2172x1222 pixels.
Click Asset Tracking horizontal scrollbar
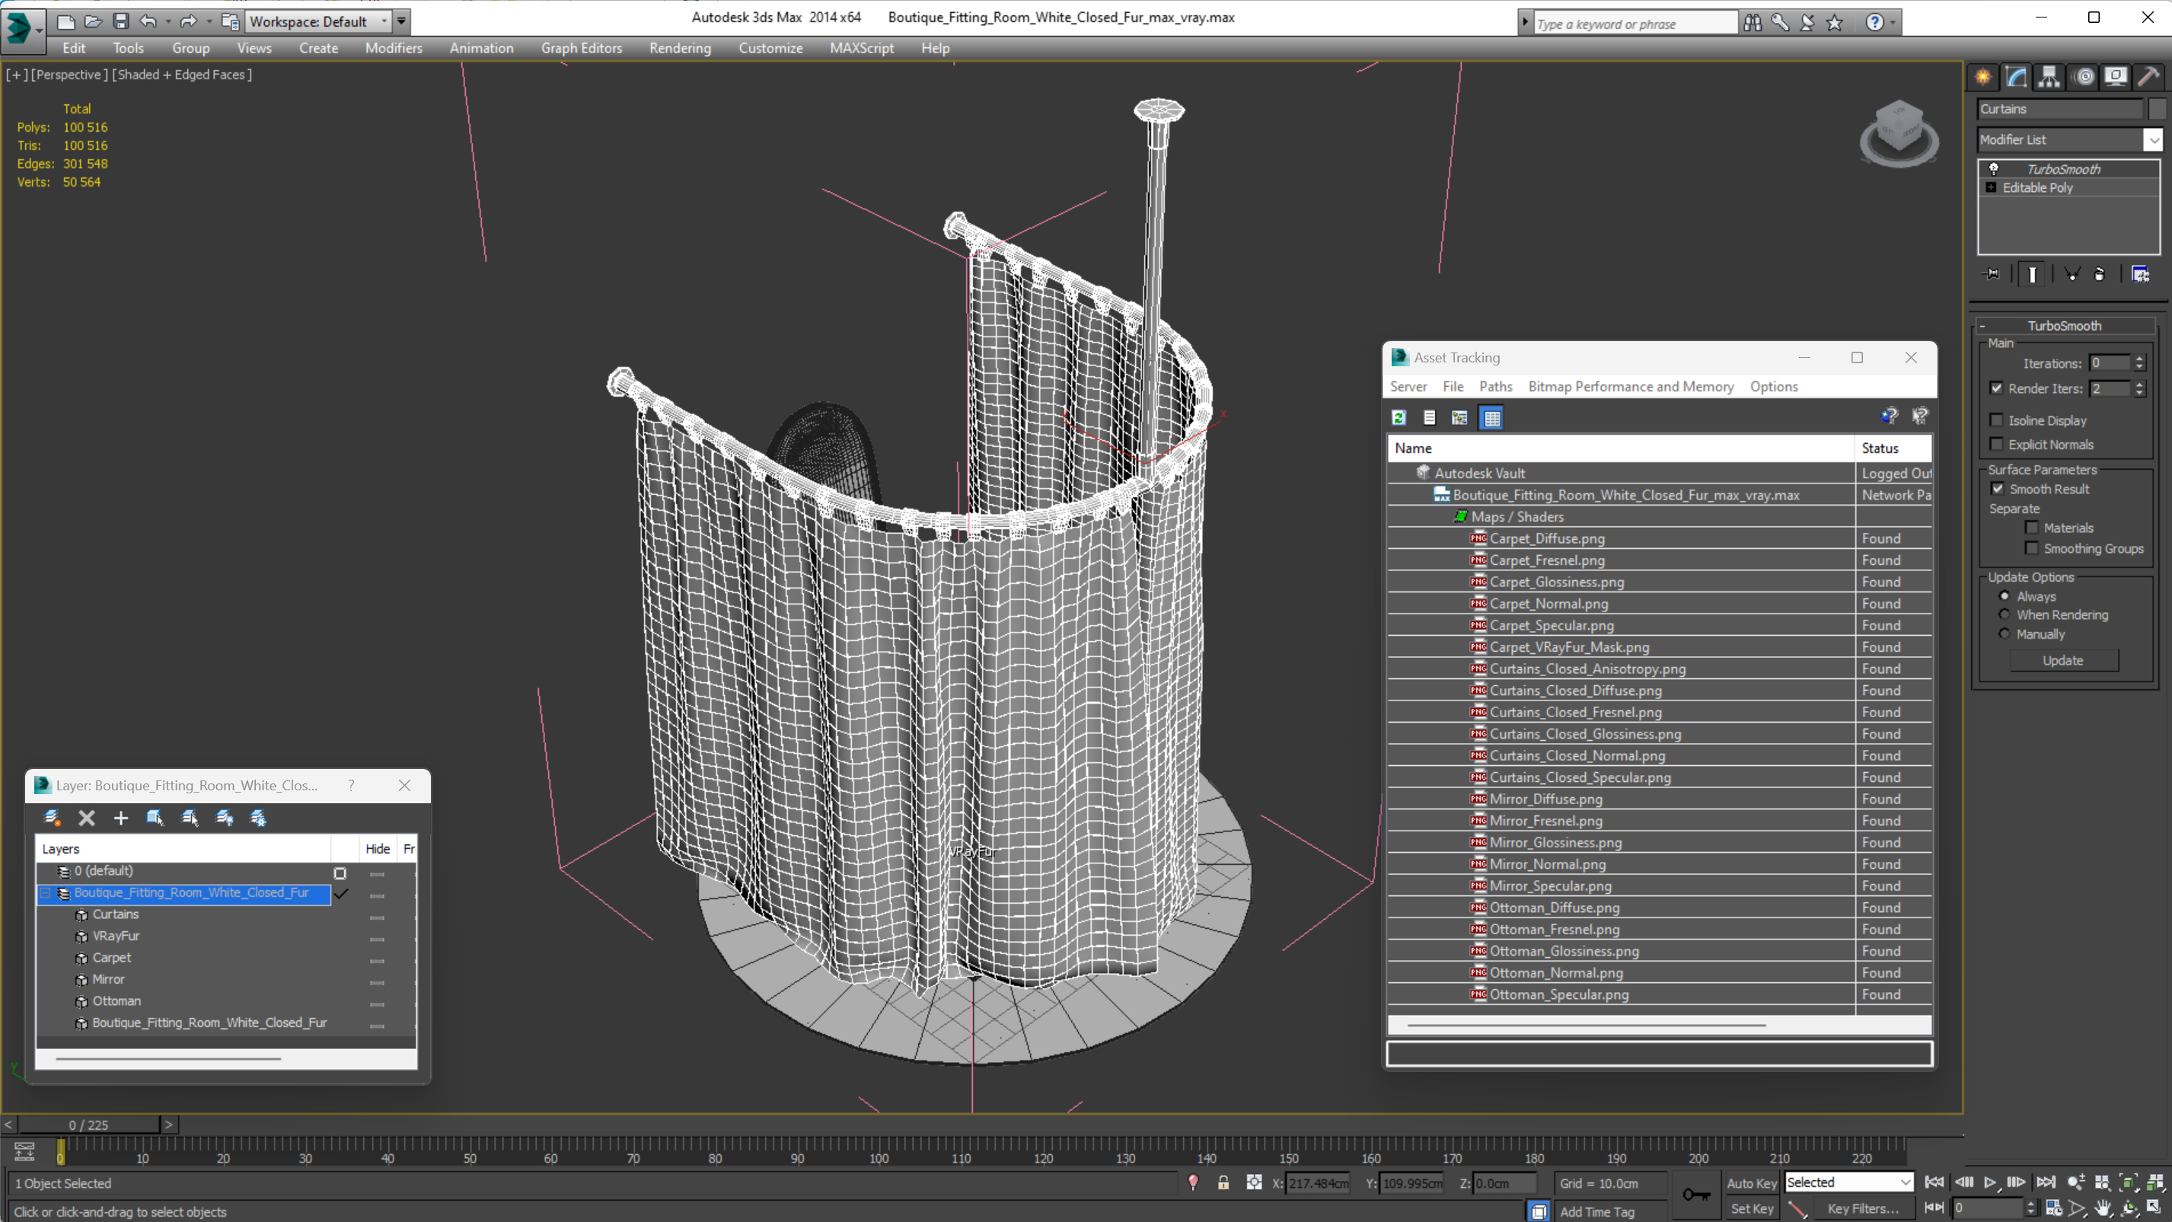(x=1586, y=1026)
